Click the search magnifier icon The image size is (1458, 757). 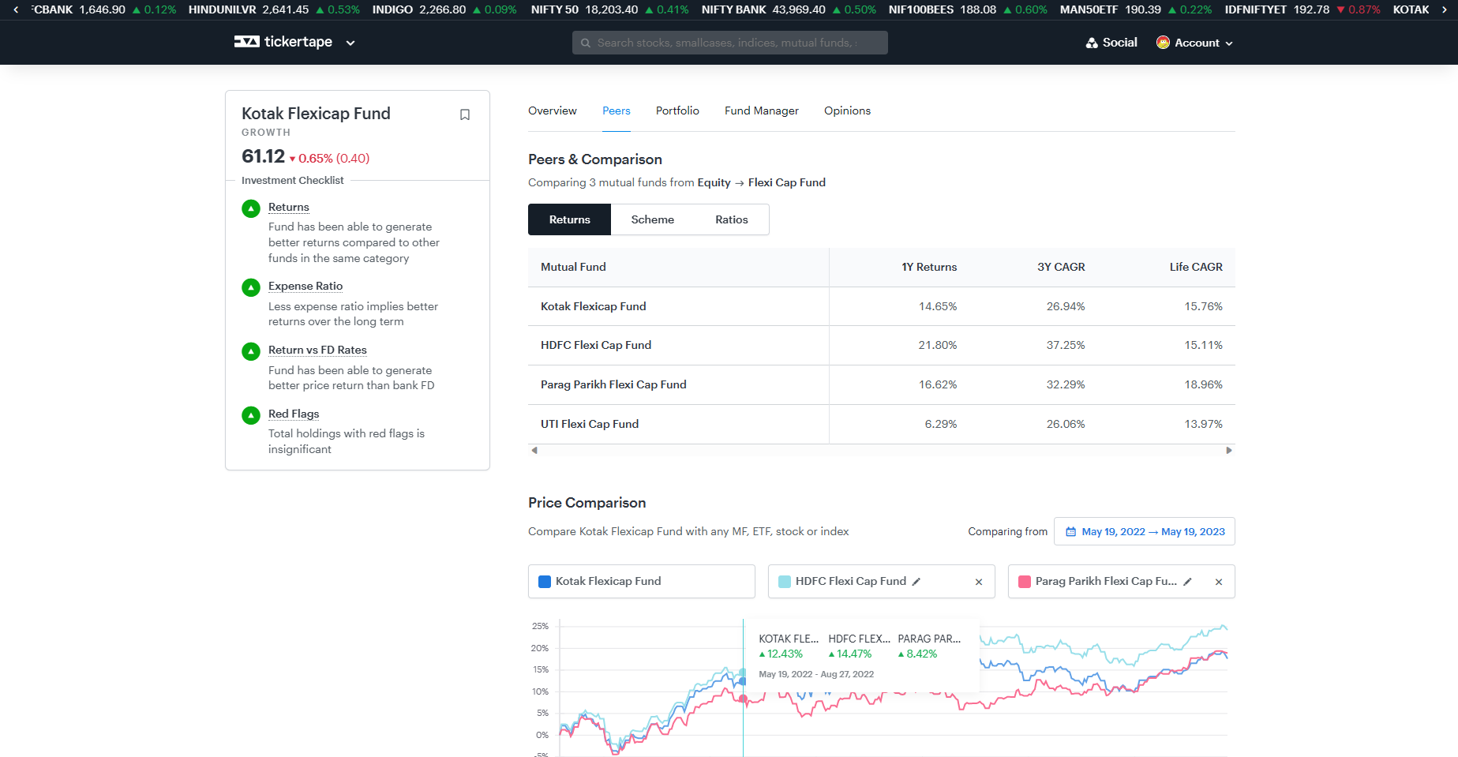(x=586, y=43)
